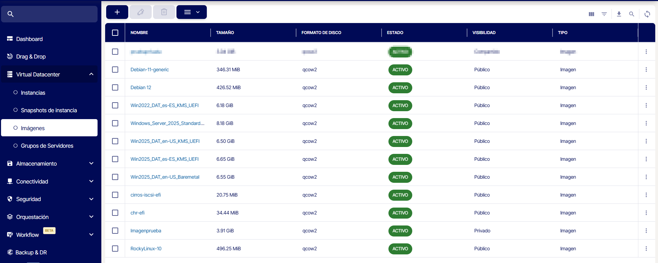Open three-dot menu for RockyLinux-10 row

646,249
